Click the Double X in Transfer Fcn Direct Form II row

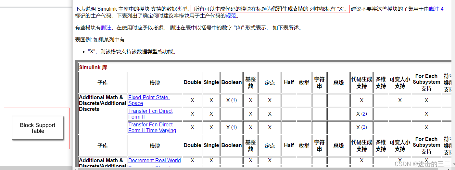pos(192,114)
